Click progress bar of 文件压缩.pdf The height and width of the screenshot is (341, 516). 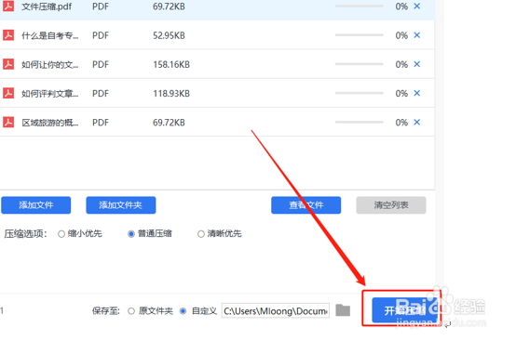(359, 6)
